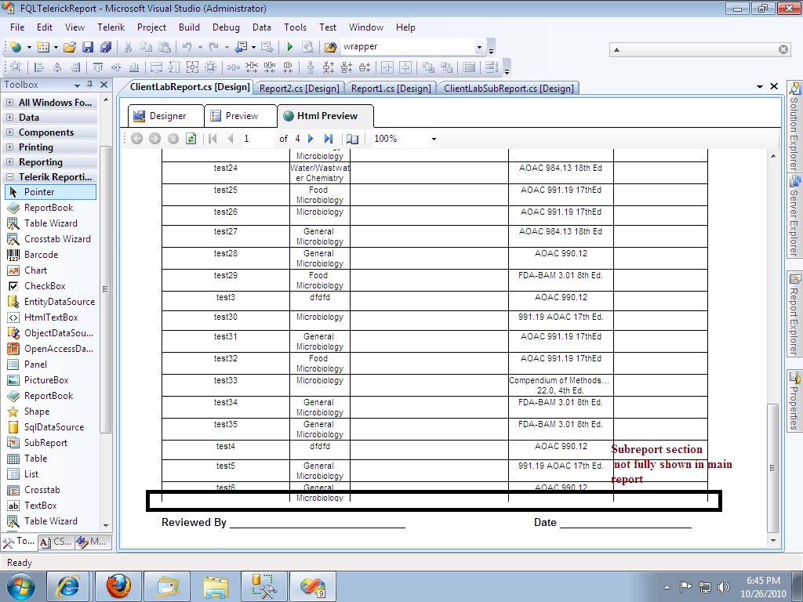
Task: Click the Open File folder icon
Action: point(70,47)
